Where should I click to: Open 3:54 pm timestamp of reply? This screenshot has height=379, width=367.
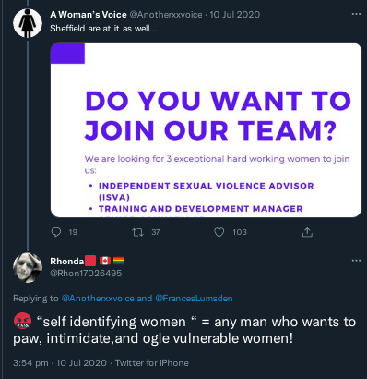coord(30,363)
